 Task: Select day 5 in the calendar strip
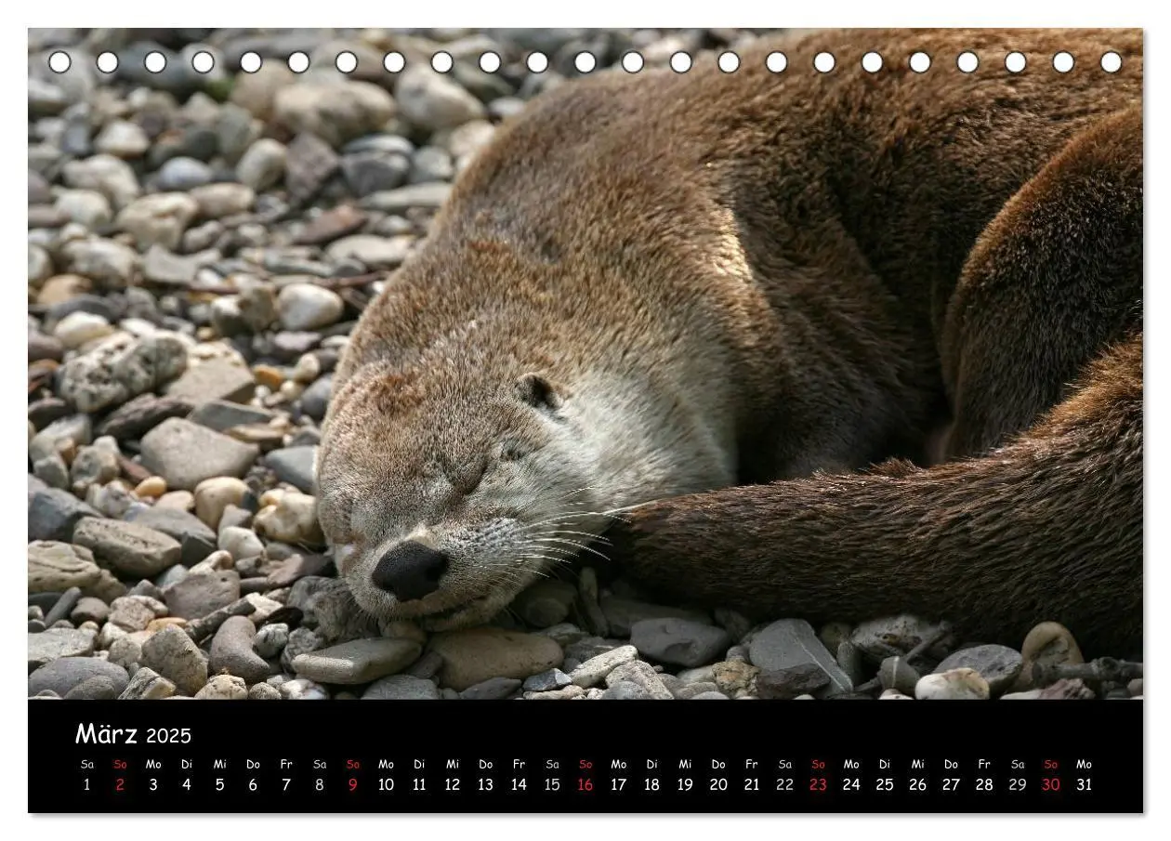coord(220,784)
